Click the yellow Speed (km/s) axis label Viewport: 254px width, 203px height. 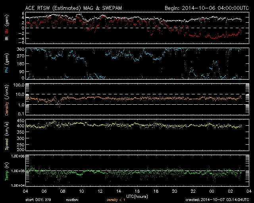tap(7, 135)
